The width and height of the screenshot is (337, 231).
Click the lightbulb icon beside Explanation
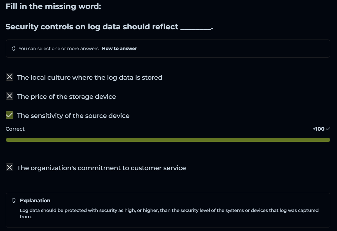[x=14, y=201]
